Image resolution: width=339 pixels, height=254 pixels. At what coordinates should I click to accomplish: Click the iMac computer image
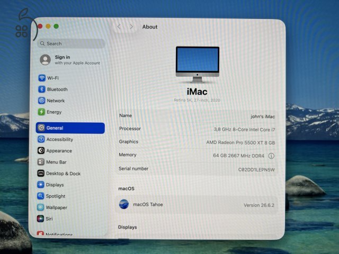click(x=198, y=65)
